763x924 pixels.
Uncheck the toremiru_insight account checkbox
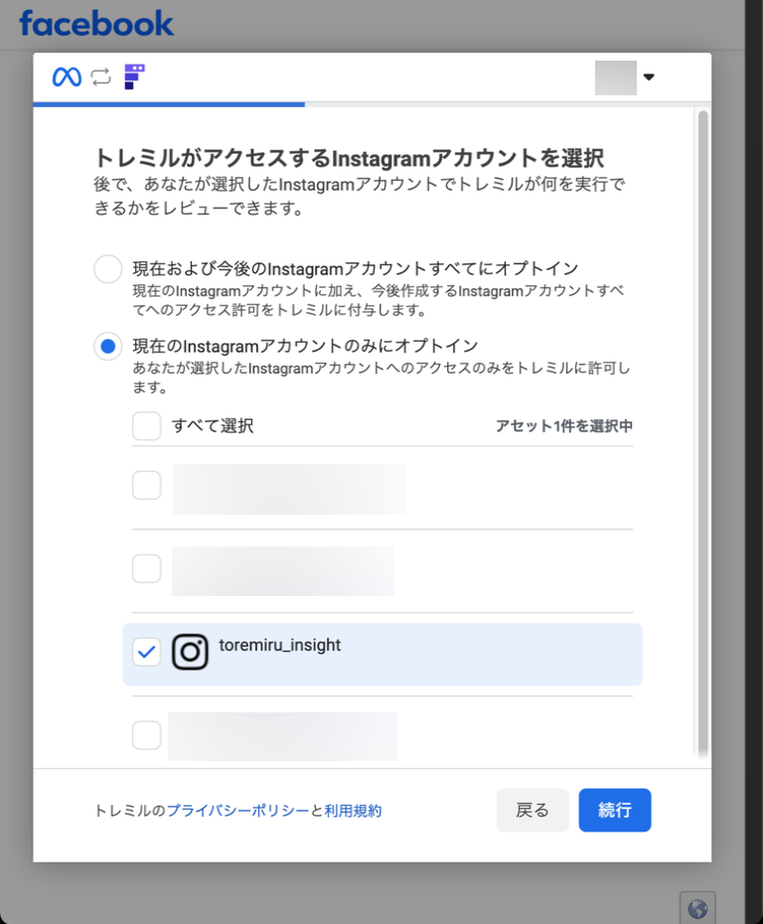coord(147,652)
